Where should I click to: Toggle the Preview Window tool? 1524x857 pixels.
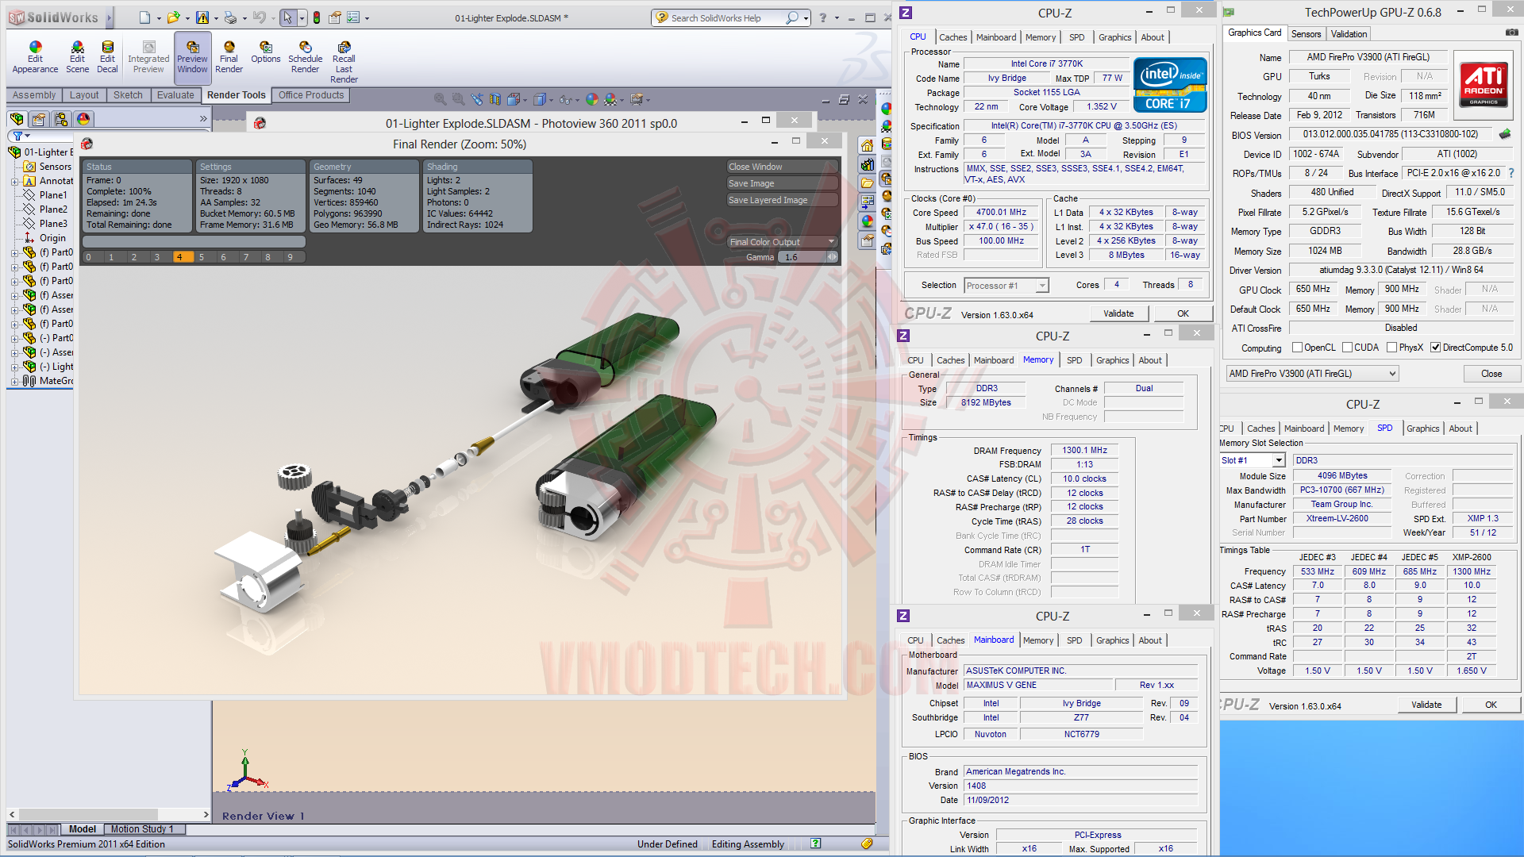coord(192,56)
